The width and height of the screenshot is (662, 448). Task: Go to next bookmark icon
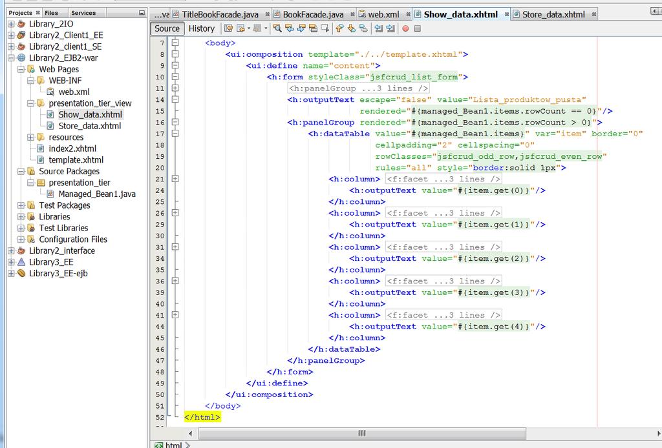(x=351, y=28)
